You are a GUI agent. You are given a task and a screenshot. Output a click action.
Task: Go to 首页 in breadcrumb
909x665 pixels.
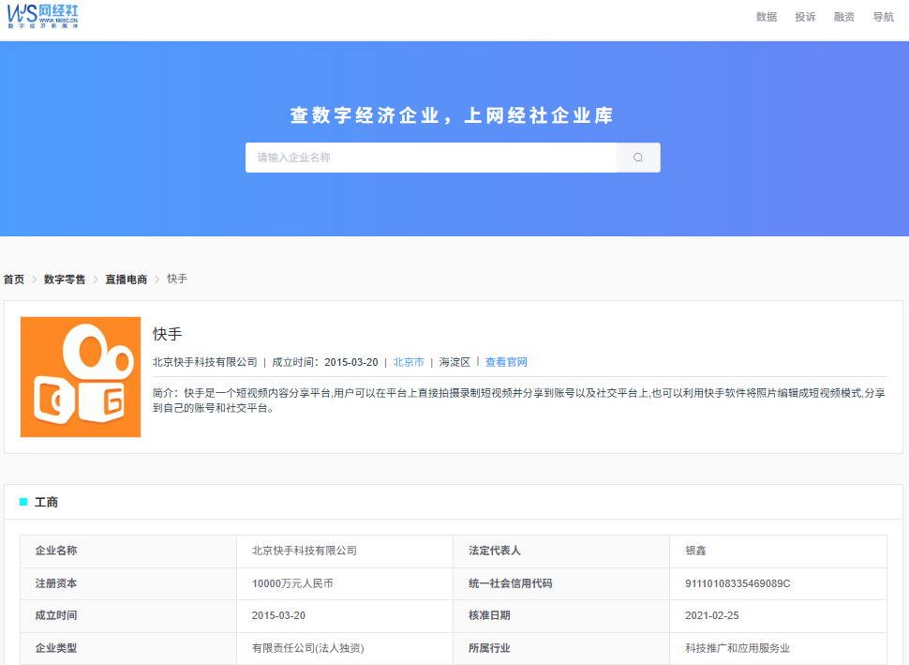pyautogui.click(x=14, y=280)
